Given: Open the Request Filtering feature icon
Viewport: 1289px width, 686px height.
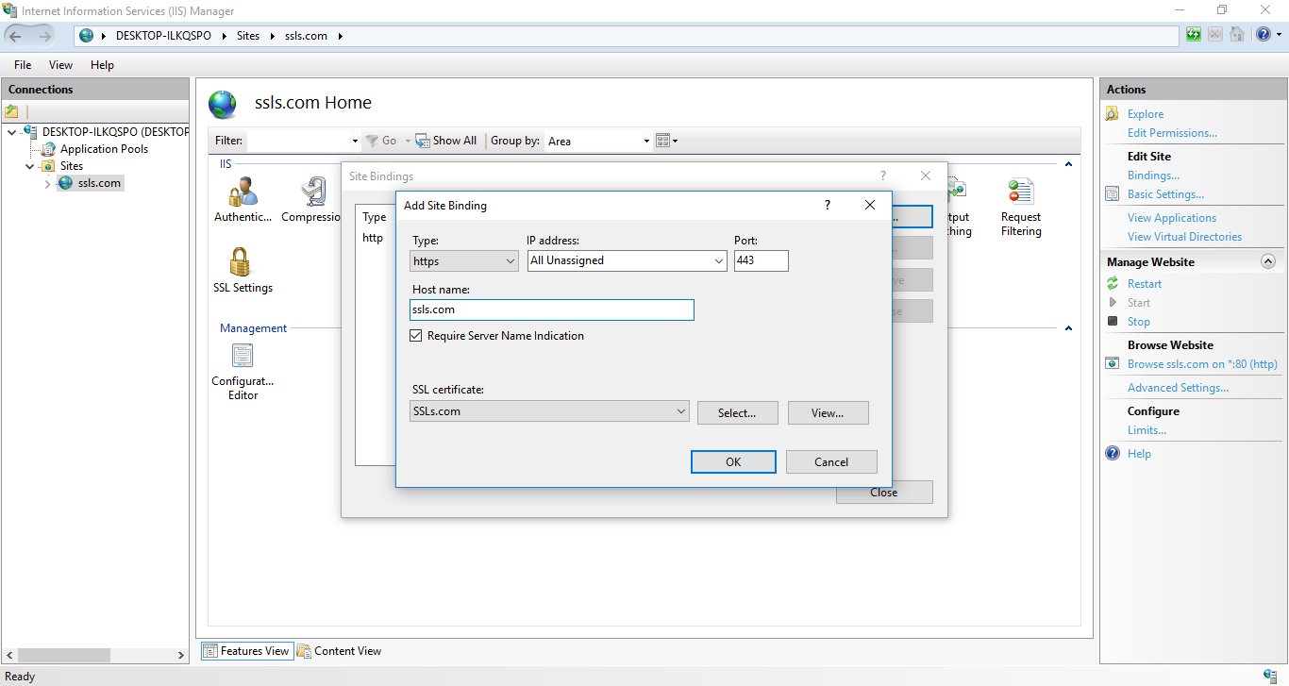Looking at the screenshot, I should (1020, 192).
